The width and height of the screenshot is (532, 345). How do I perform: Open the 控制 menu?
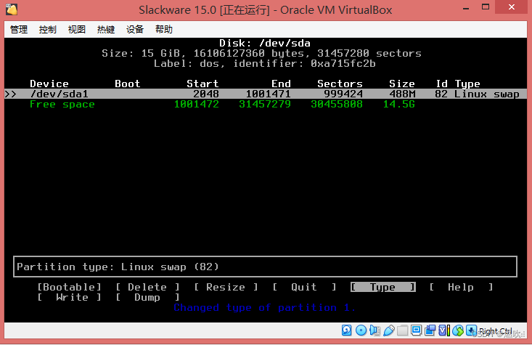pyautogui.click(x=47, y=30)
